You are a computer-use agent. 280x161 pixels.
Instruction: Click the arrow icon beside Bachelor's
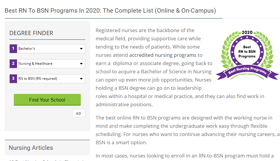[x=81, y=49]
